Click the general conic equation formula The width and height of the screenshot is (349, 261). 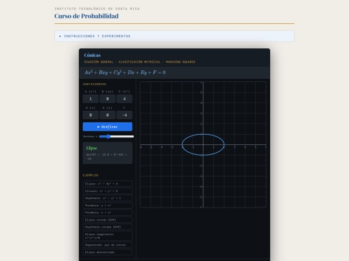pyautogui.click(x=125, y=72)
